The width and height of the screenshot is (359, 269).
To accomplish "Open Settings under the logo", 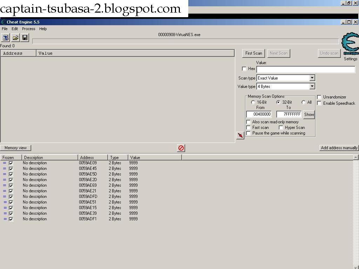I will click(x=350, y=59).
